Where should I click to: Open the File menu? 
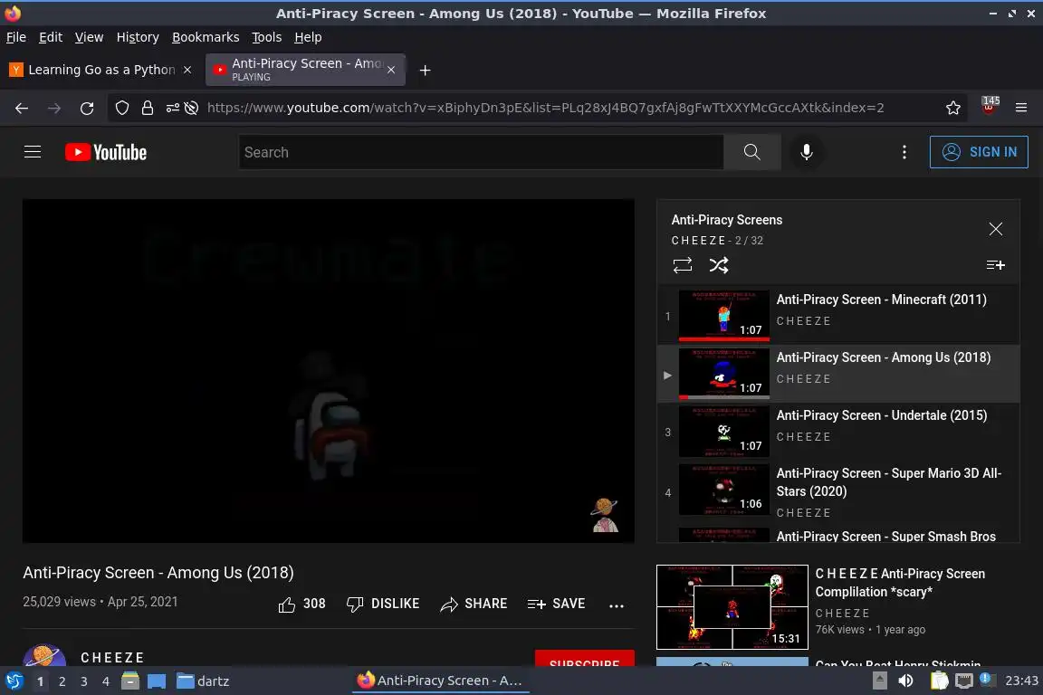[16, 37]
